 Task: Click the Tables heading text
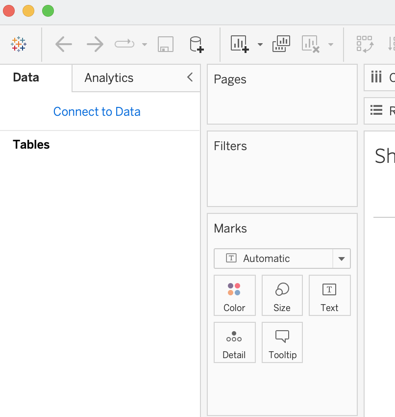(x=31, y=145)
